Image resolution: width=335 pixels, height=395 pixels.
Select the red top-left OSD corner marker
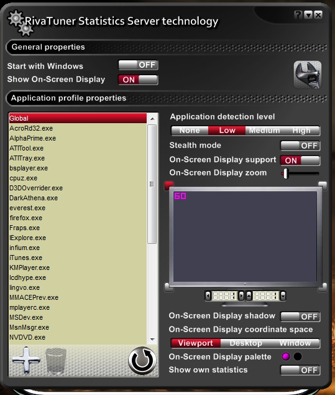click(169, 185)
